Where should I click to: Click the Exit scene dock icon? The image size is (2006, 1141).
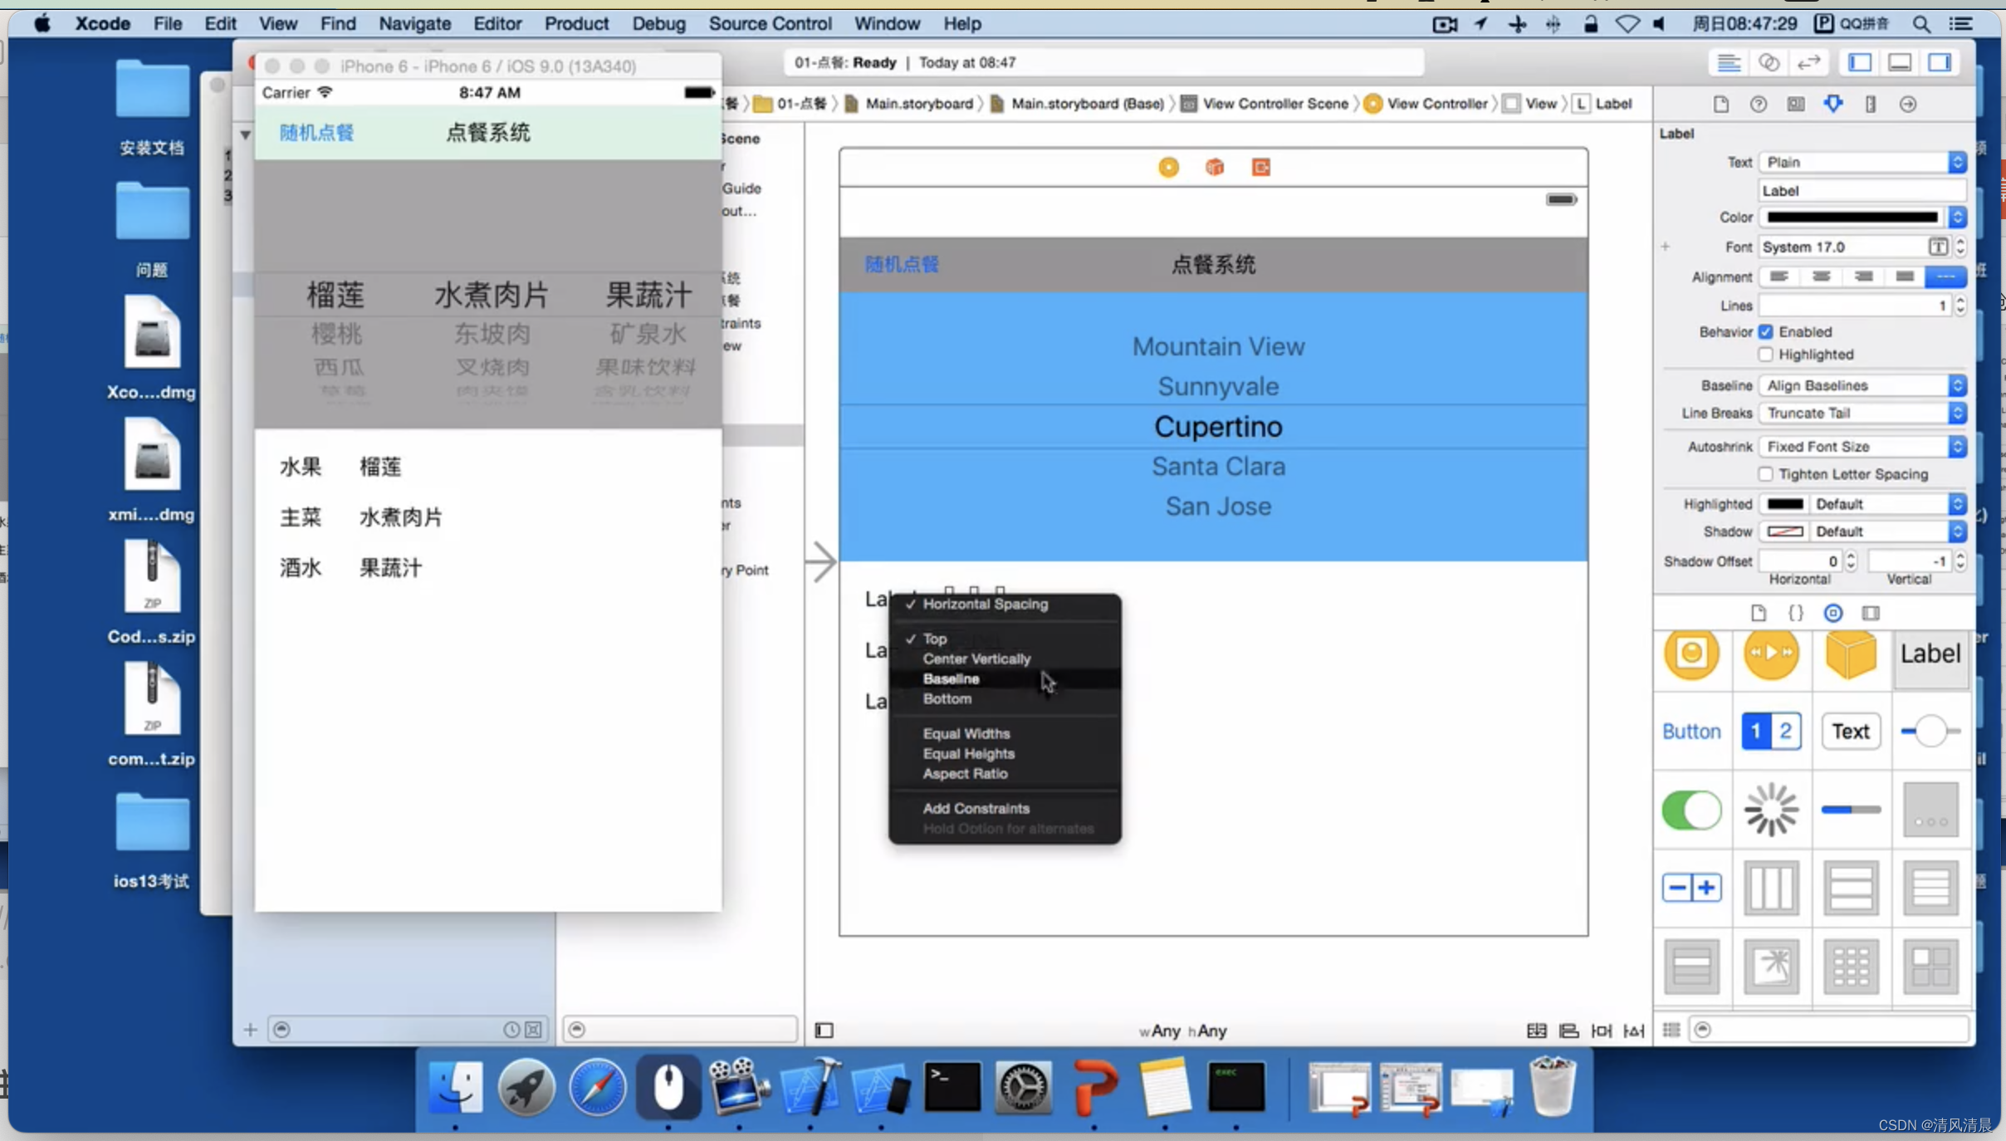click(1260, 168)
